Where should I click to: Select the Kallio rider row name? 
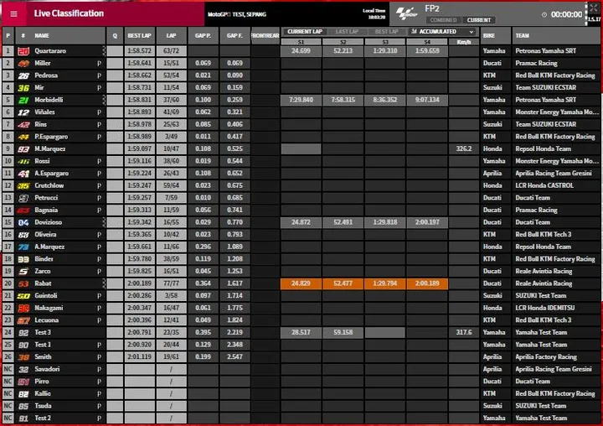point(43,394)
